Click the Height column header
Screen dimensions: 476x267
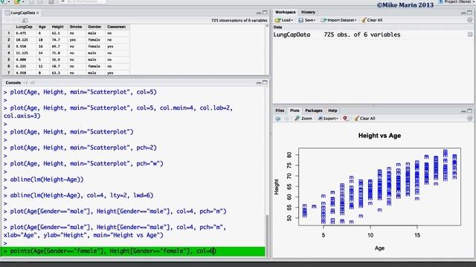click(58, 27)
